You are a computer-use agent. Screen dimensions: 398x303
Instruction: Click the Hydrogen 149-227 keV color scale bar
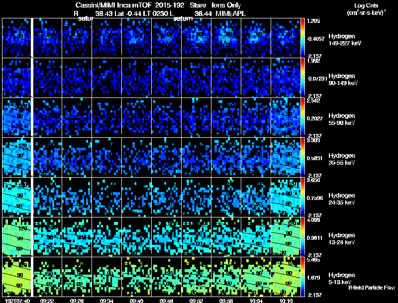coord(302,38)
